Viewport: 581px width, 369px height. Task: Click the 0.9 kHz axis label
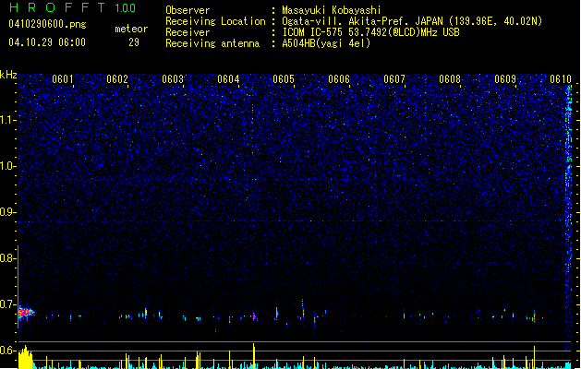pos(7,212)
